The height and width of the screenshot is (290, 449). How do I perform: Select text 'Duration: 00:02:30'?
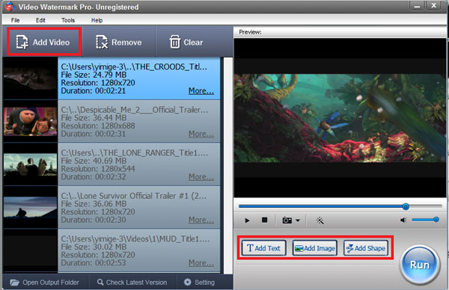93,220
